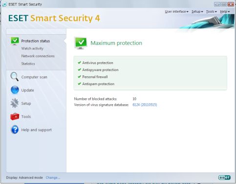Click the blocked attacks value 10

[x=134, y=99]
